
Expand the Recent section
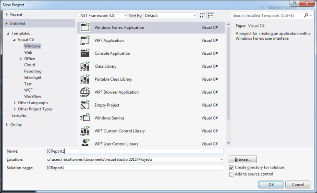tap(7, 14)
